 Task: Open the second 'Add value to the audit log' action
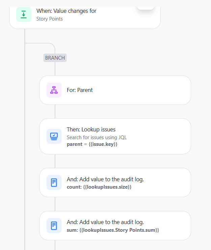(x=115, y=226)
